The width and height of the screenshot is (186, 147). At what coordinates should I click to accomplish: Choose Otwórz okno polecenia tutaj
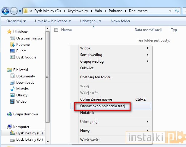click(x=102, y=106)
